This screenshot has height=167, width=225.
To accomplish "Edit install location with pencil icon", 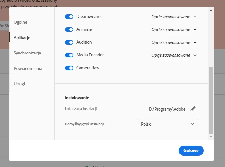I will point(193,109).
